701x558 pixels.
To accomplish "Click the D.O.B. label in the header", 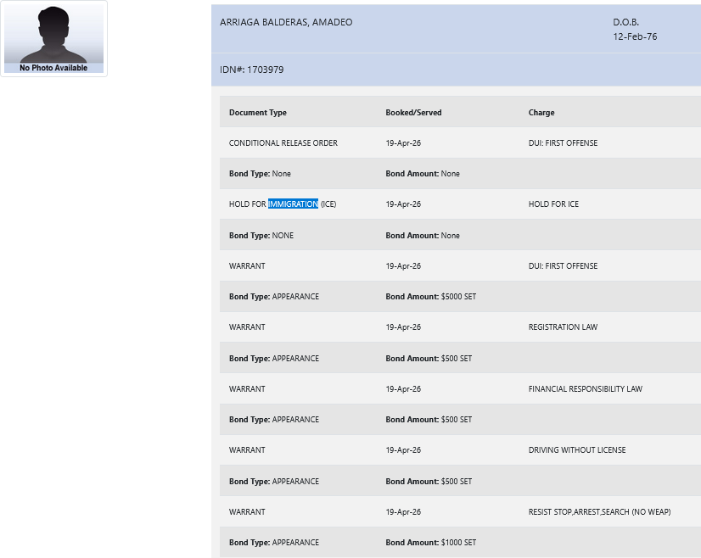I will click(625, 22).
